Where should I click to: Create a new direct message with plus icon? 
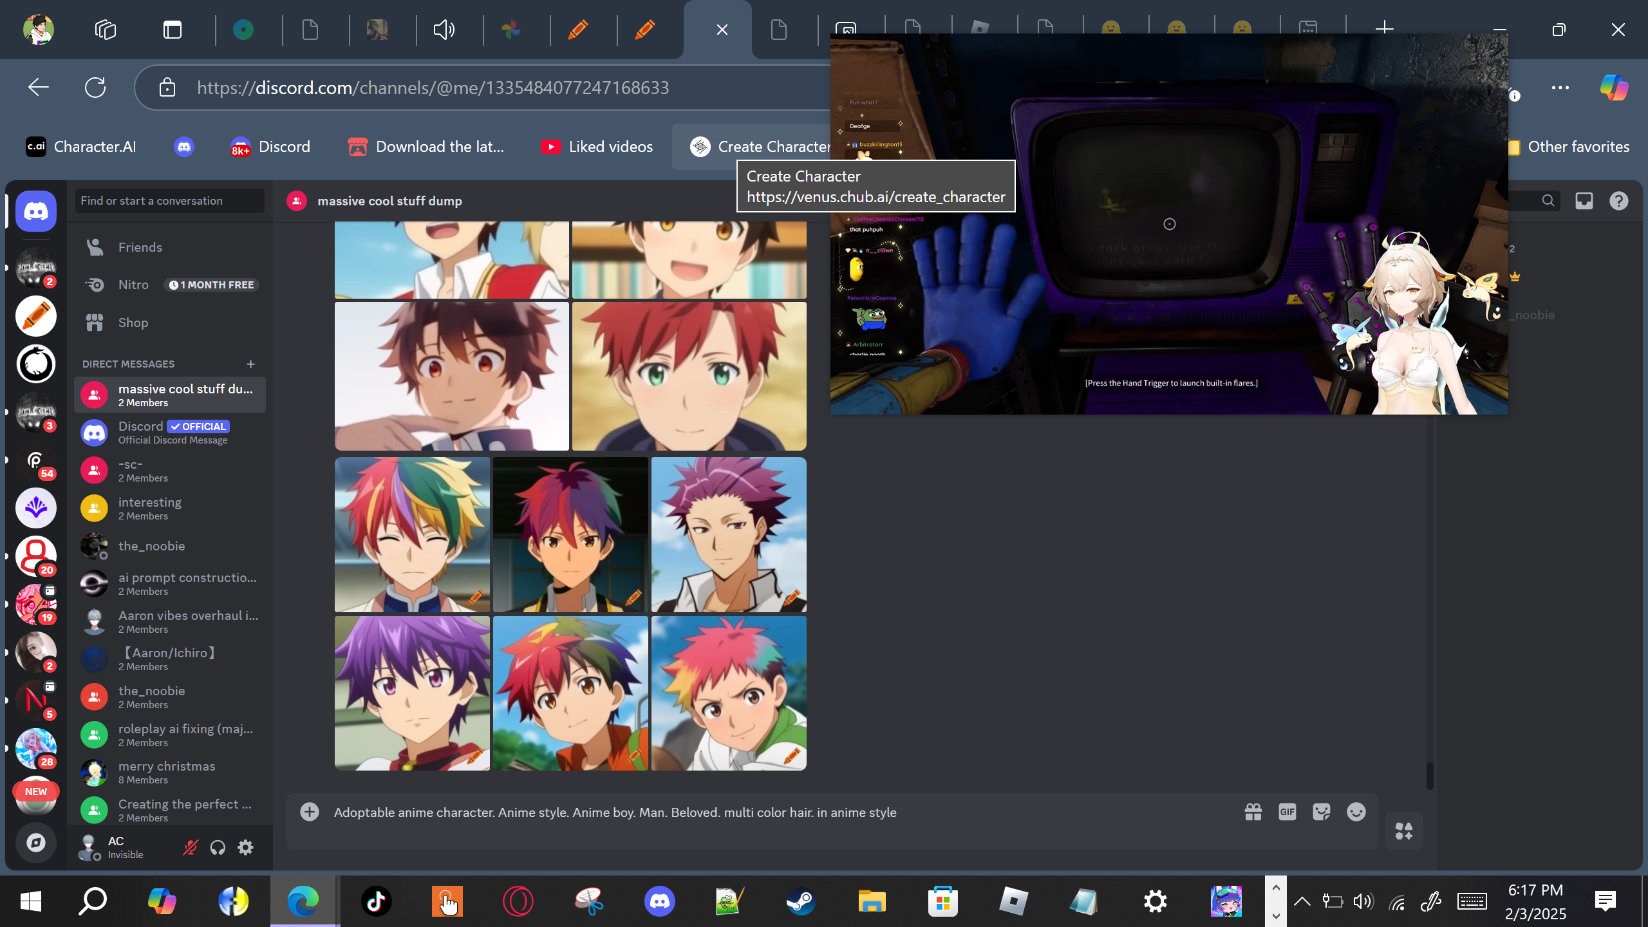(x=251, y=364)
